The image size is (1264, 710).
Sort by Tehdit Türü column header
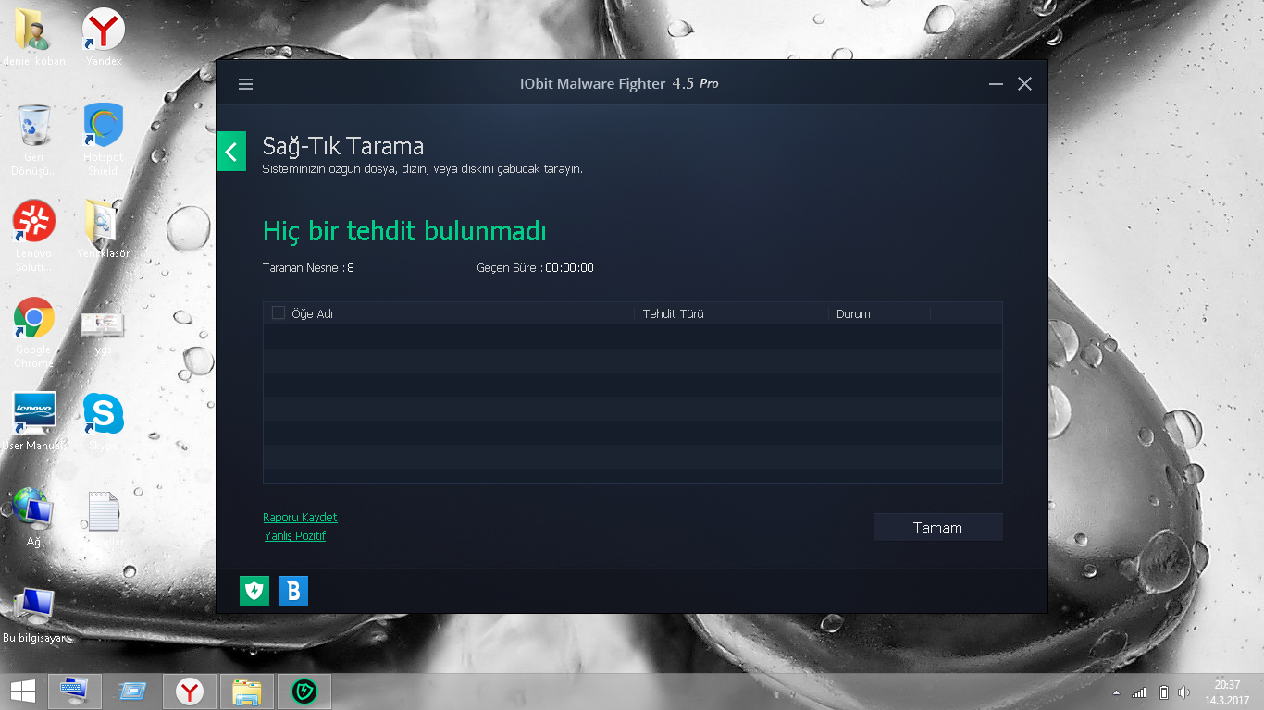pos(674,313)
